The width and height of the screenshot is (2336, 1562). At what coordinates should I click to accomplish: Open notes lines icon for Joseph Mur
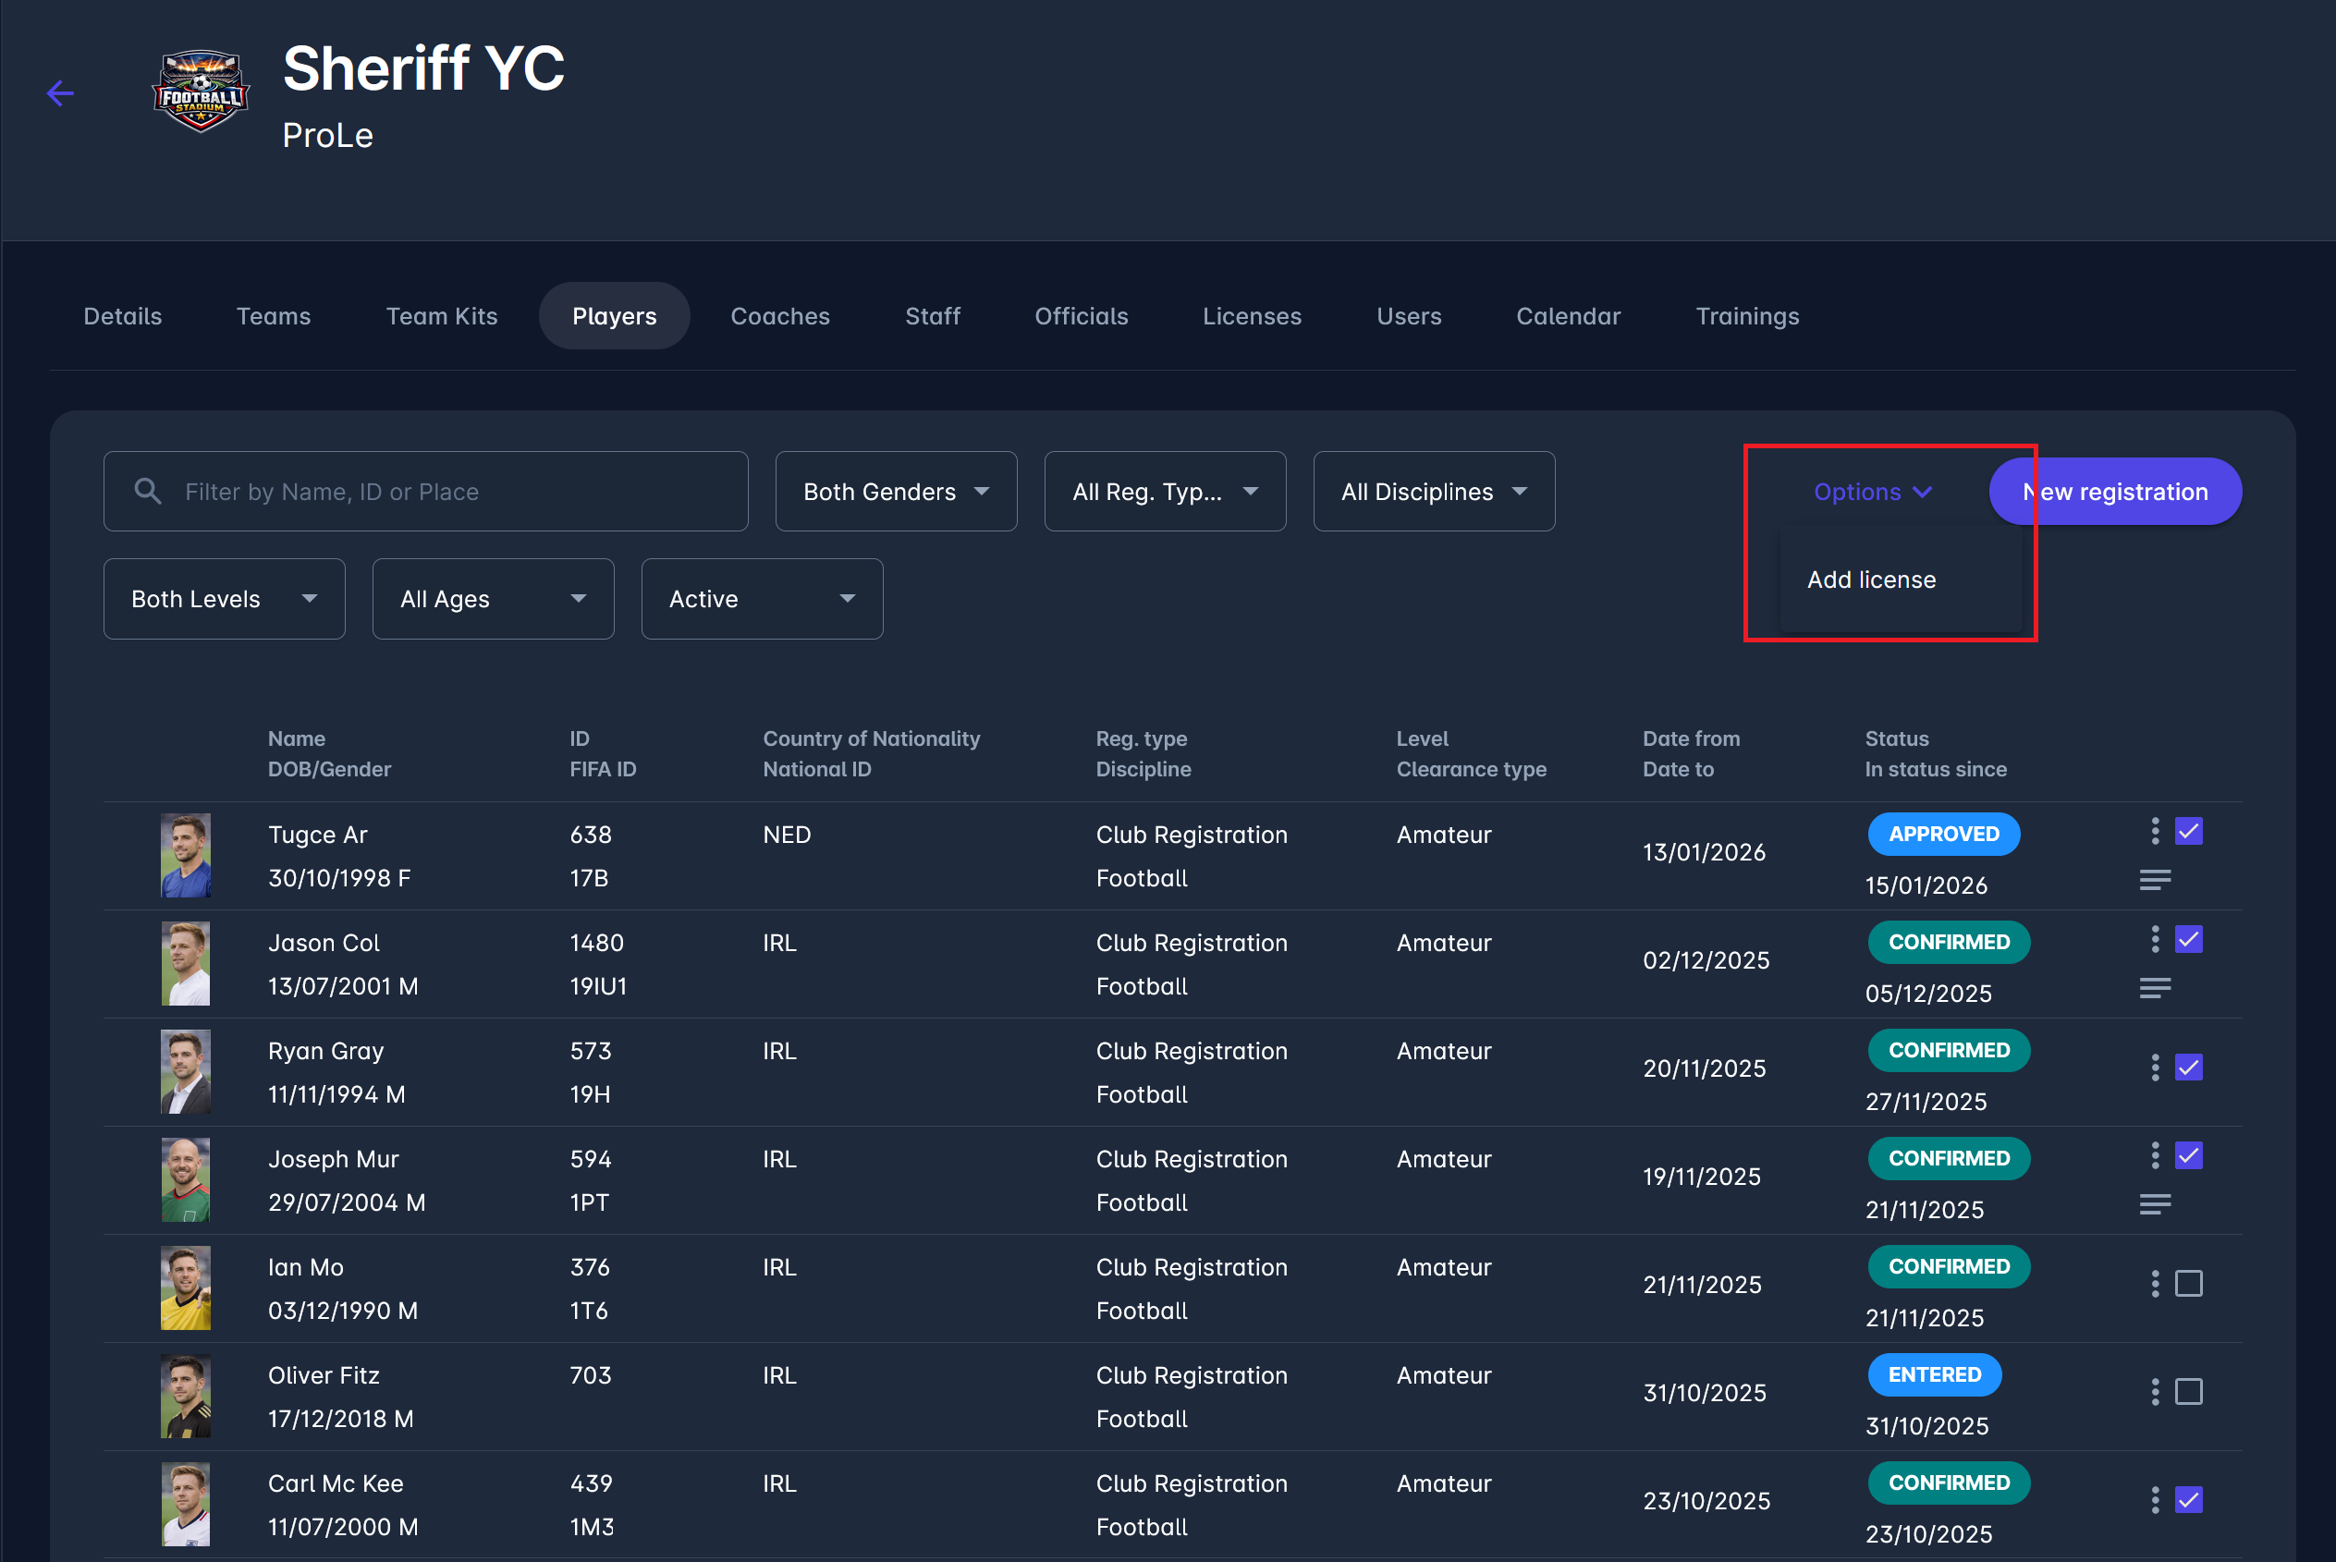(2155, 1204)
